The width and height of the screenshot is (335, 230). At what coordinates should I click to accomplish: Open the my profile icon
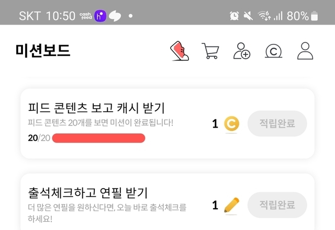305,51
